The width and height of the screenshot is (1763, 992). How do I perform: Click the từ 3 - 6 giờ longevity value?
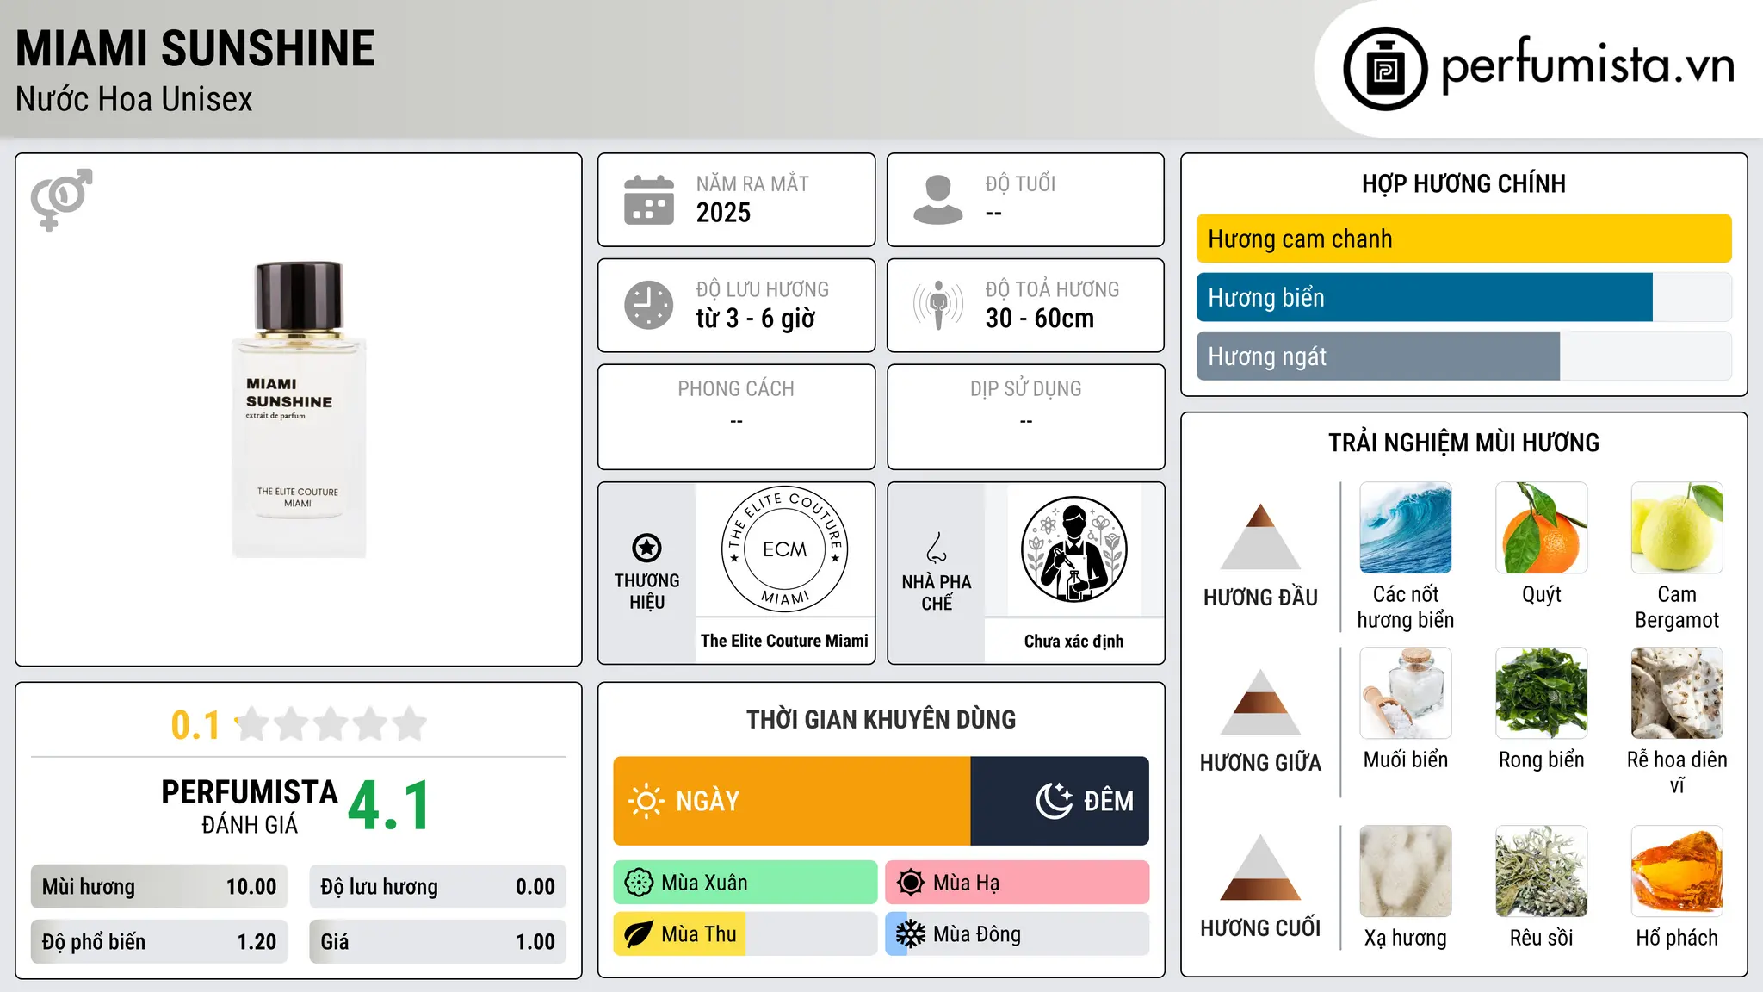click(x=756, y=318)
